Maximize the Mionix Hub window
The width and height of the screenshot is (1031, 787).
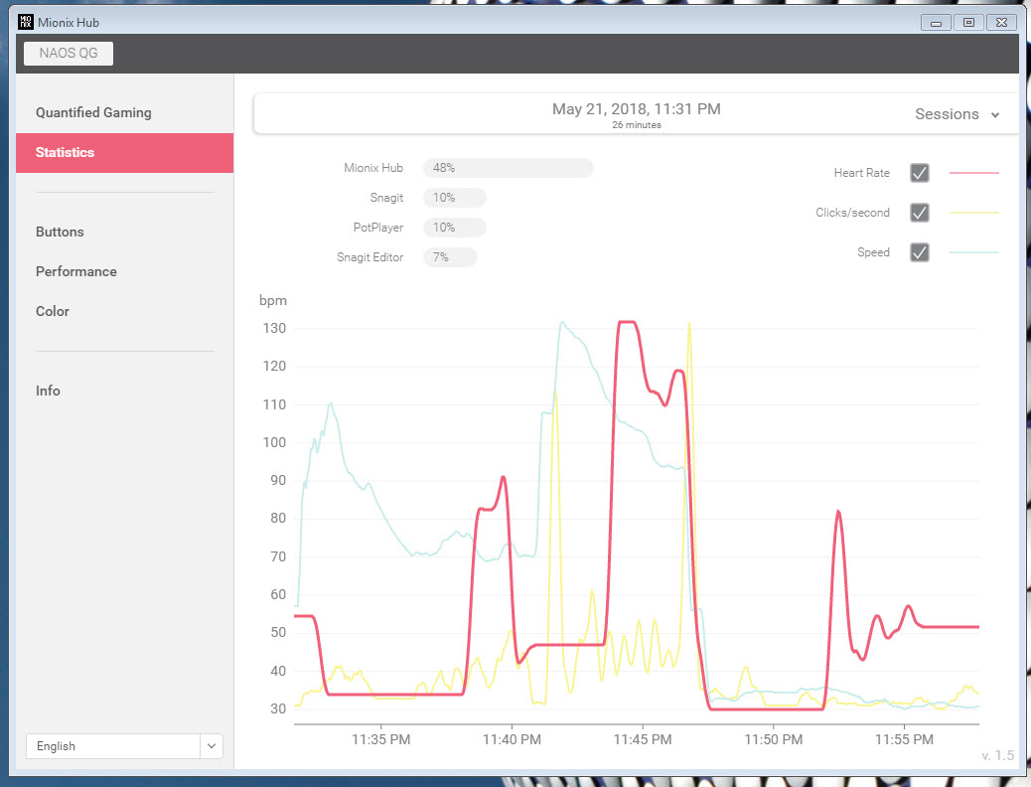(x=968, y=23)
